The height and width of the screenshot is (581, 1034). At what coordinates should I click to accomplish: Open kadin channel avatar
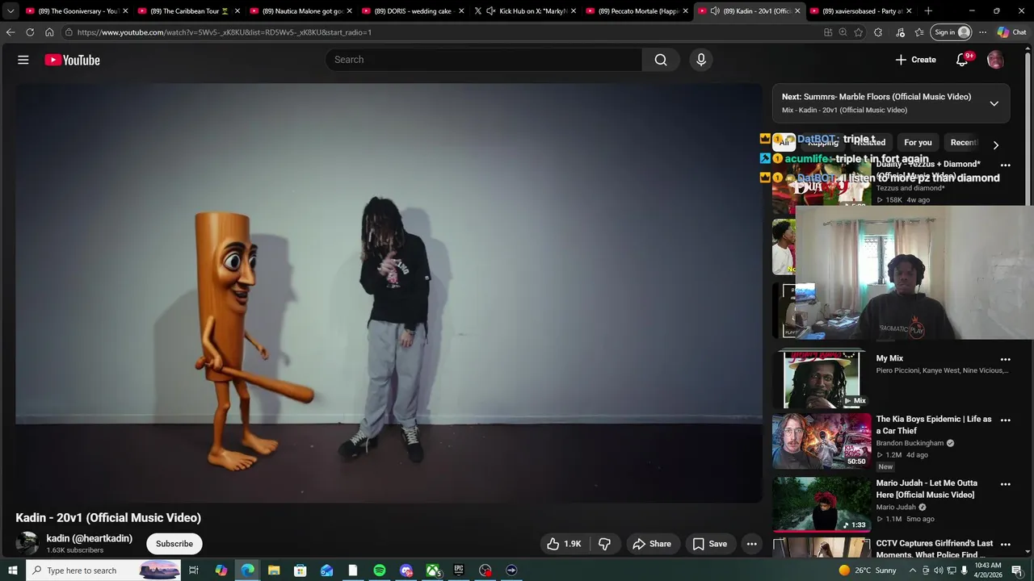(x=27, y=543)
